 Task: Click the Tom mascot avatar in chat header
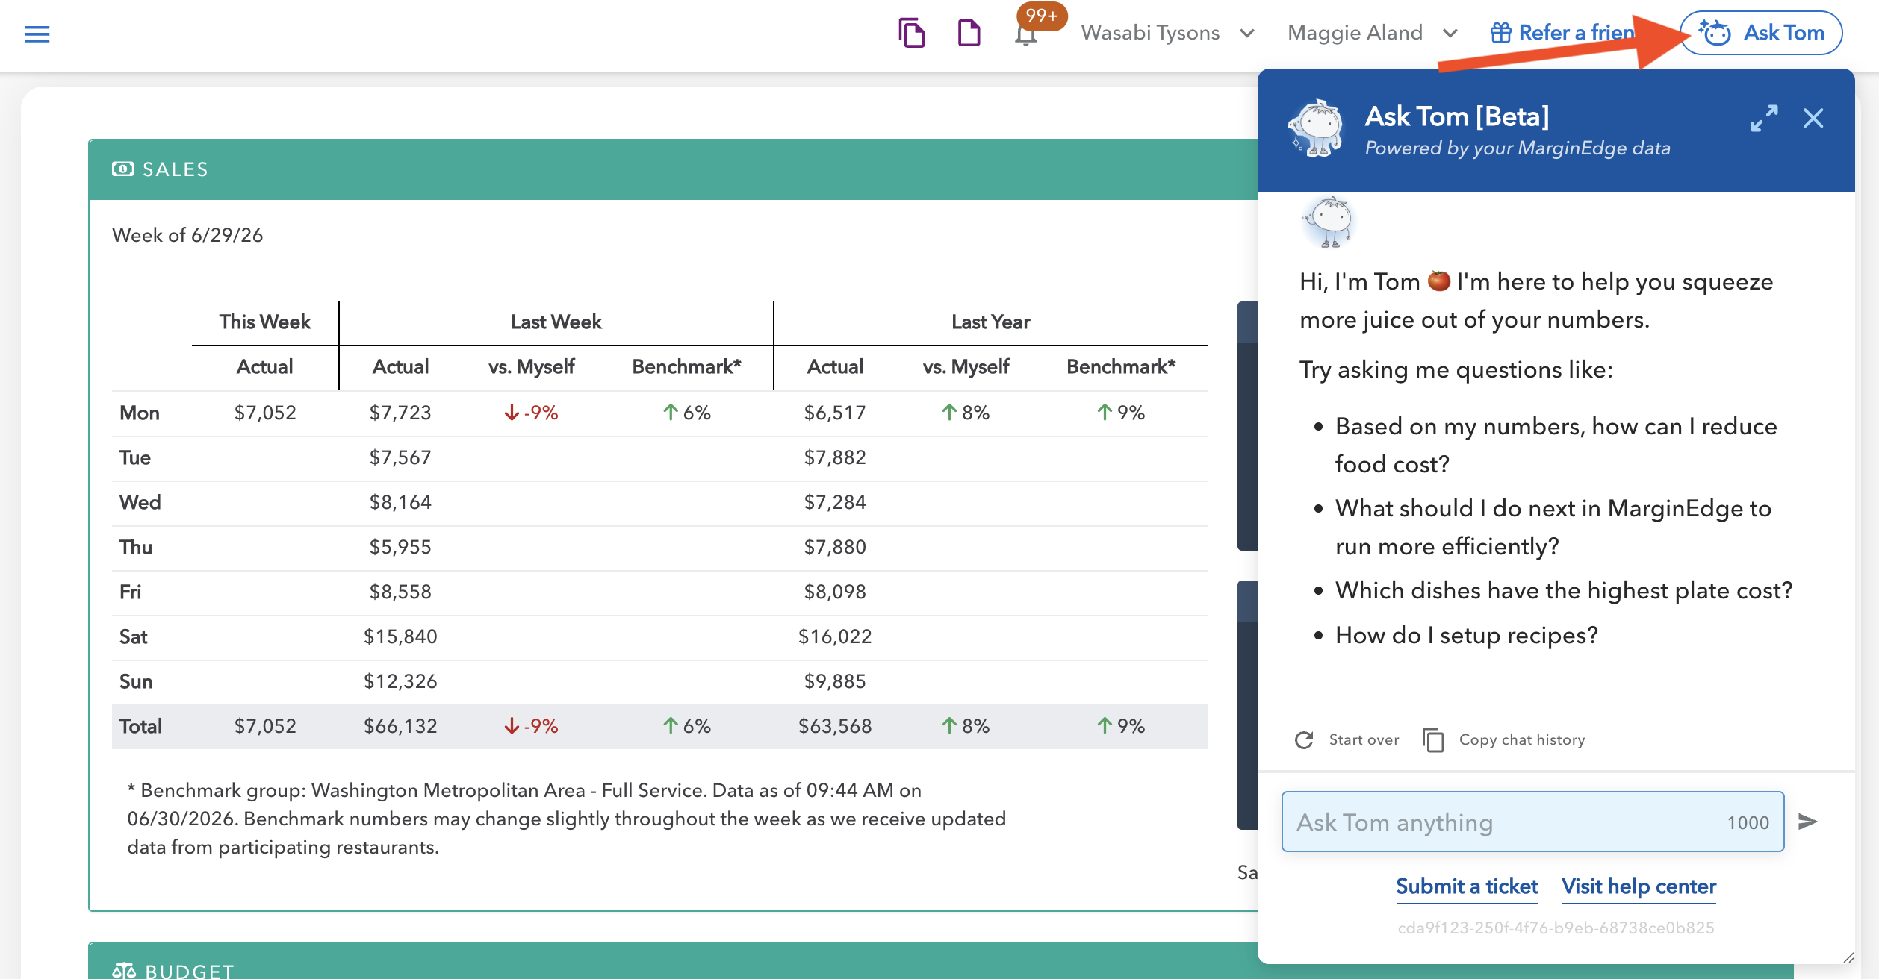pyautogui.click(x=1317, y=128)
